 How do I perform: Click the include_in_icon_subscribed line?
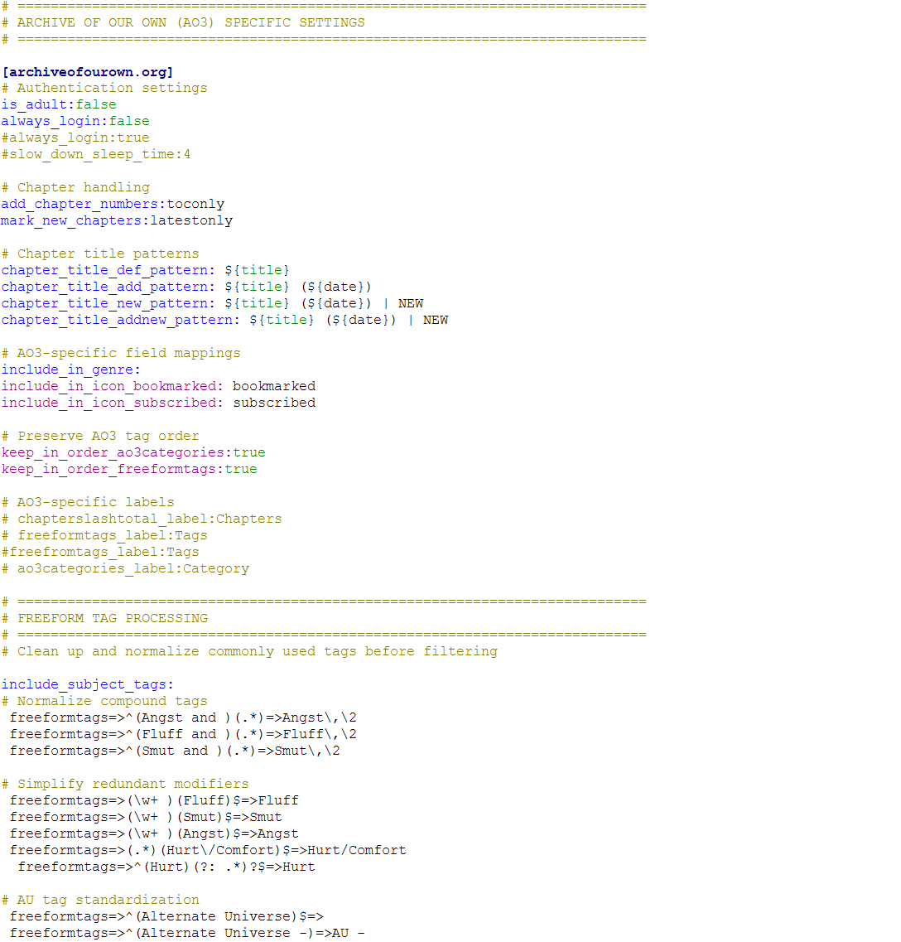pyautogui.click(x=158, y=403)
